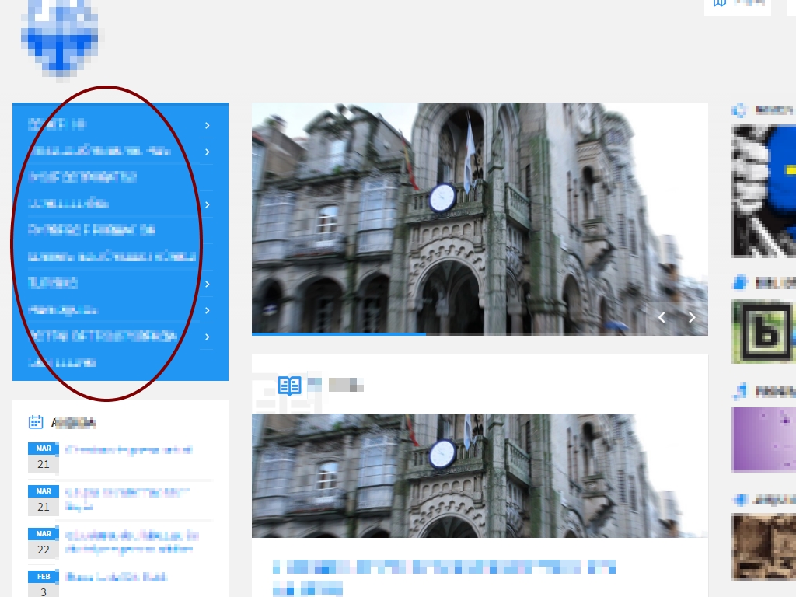The image size is (796, 597).
Task: Expand the bottommost chevron in the blue menu
Action: click(x=207, y=337)
